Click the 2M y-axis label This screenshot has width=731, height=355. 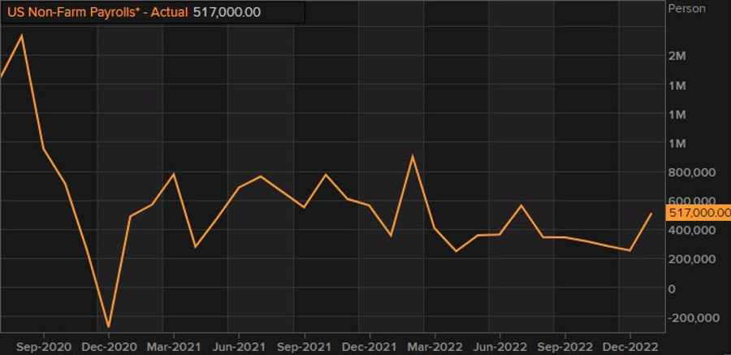677,56
